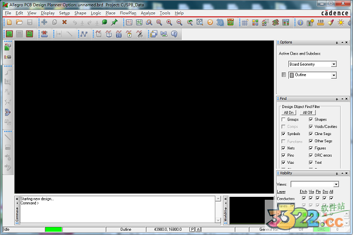The height and width of the screenshot is (235, 353).
Task: Click the Layer link in Visibility
Action: click(x=281, y=192)
